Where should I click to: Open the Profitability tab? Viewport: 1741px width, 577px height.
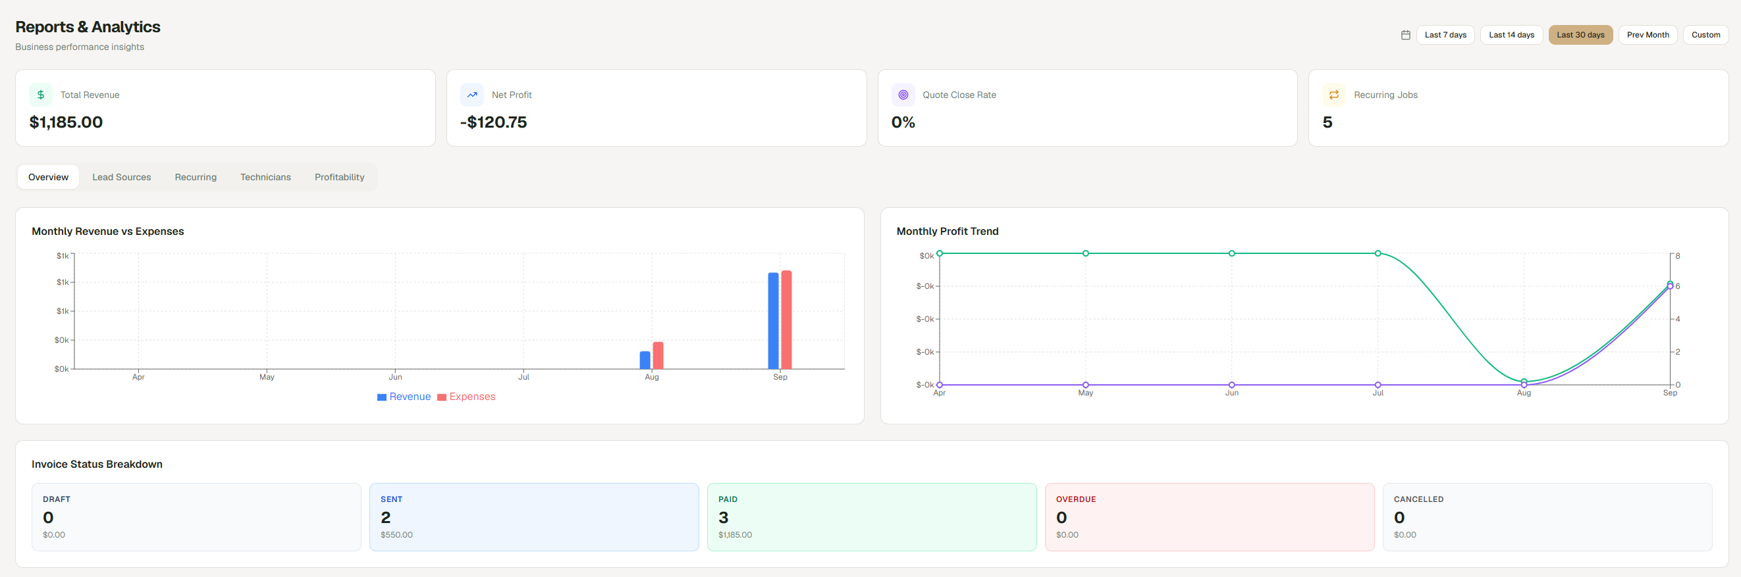[339, 177]
